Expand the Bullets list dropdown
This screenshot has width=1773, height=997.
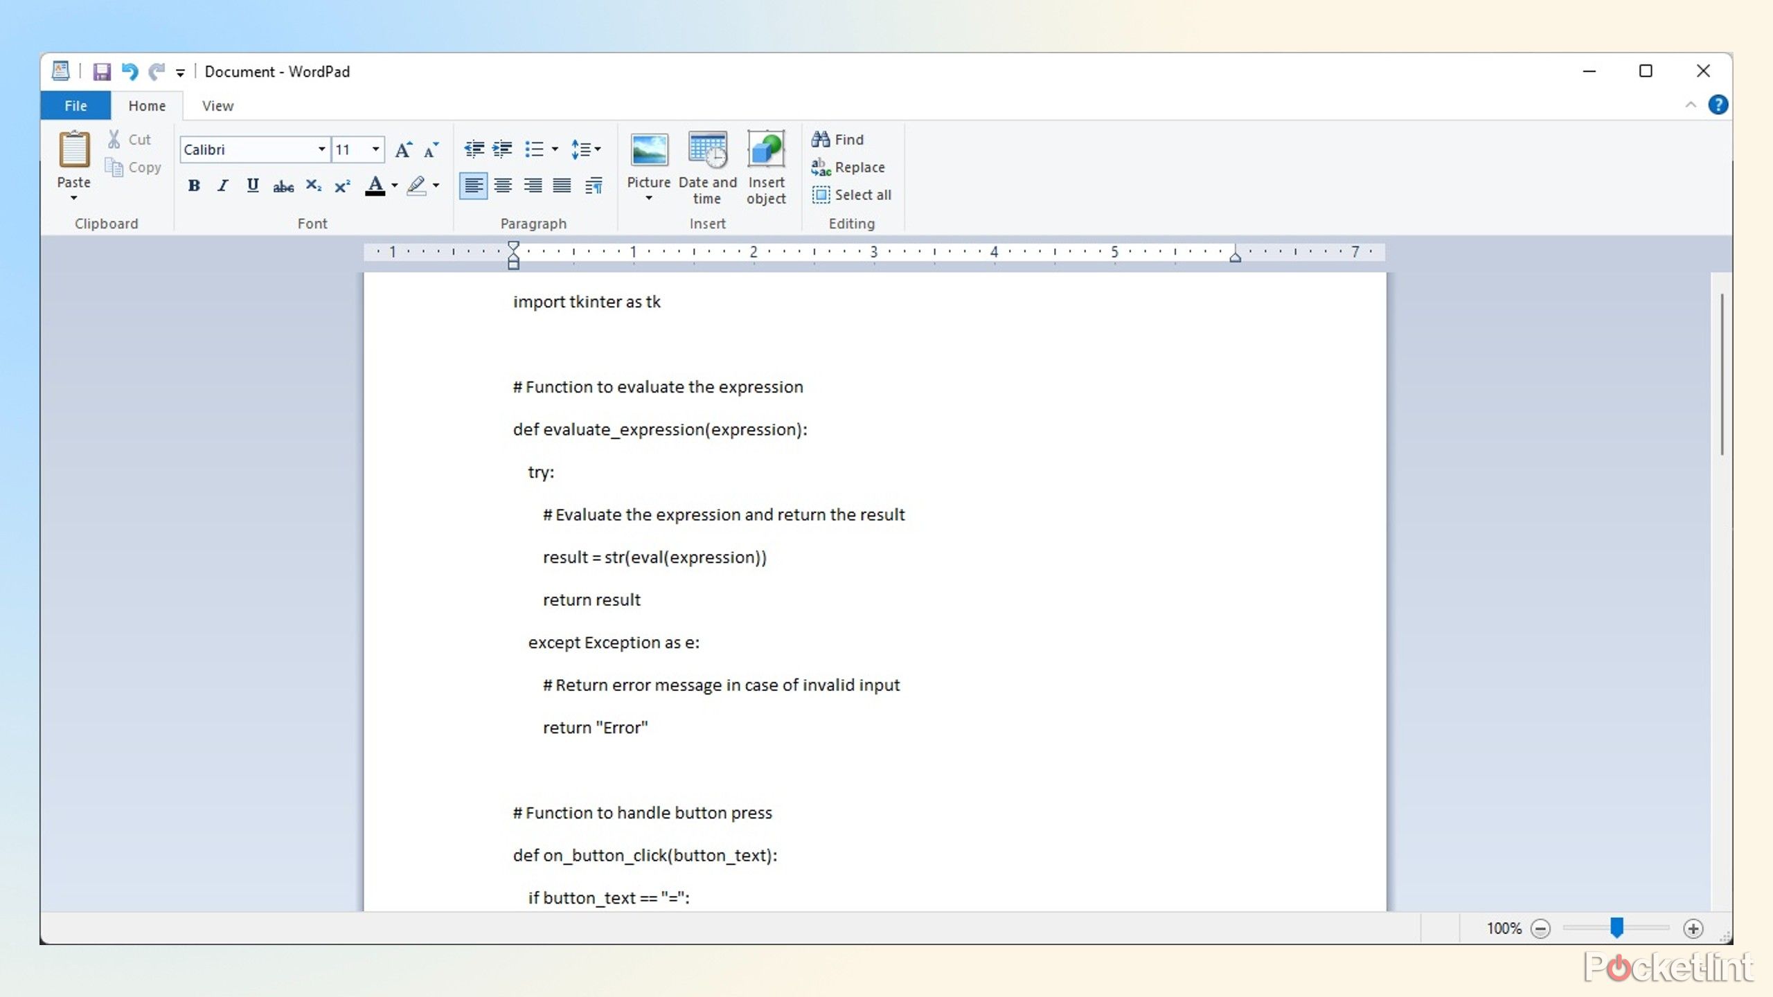click(555, 147)
